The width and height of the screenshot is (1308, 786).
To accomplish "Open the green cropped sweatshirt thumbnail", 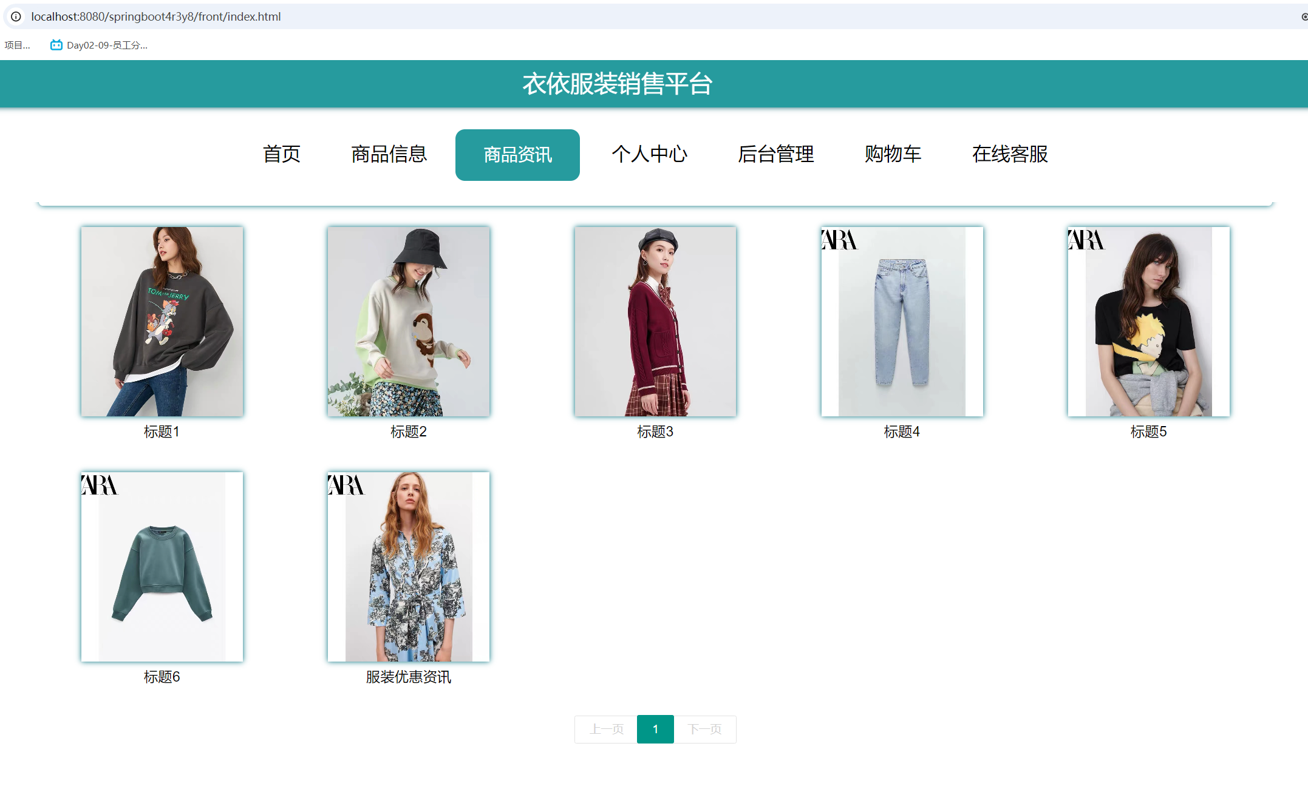I will point(162,566).
